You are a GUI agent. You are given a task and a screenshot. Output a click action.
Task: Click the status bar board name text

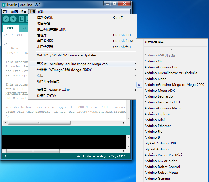pyautogui.click(x=101, y=156)
